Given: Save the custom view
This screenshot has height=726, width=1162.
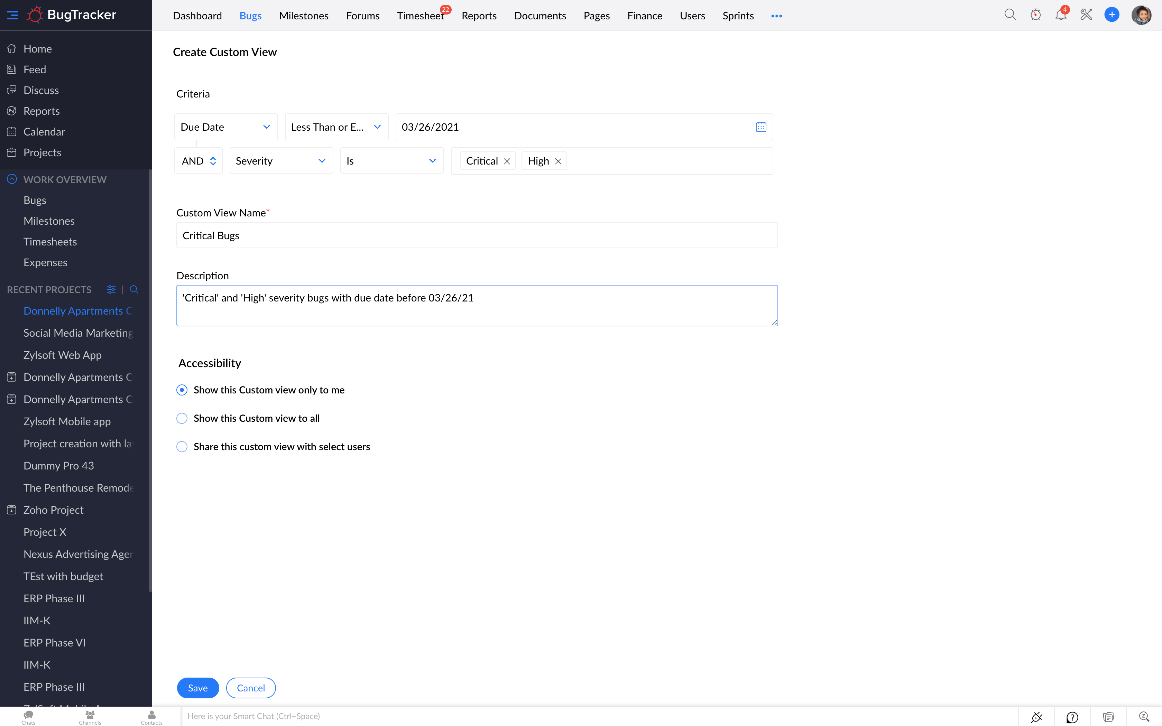Looking at the screenshot, I should [198, 688].
